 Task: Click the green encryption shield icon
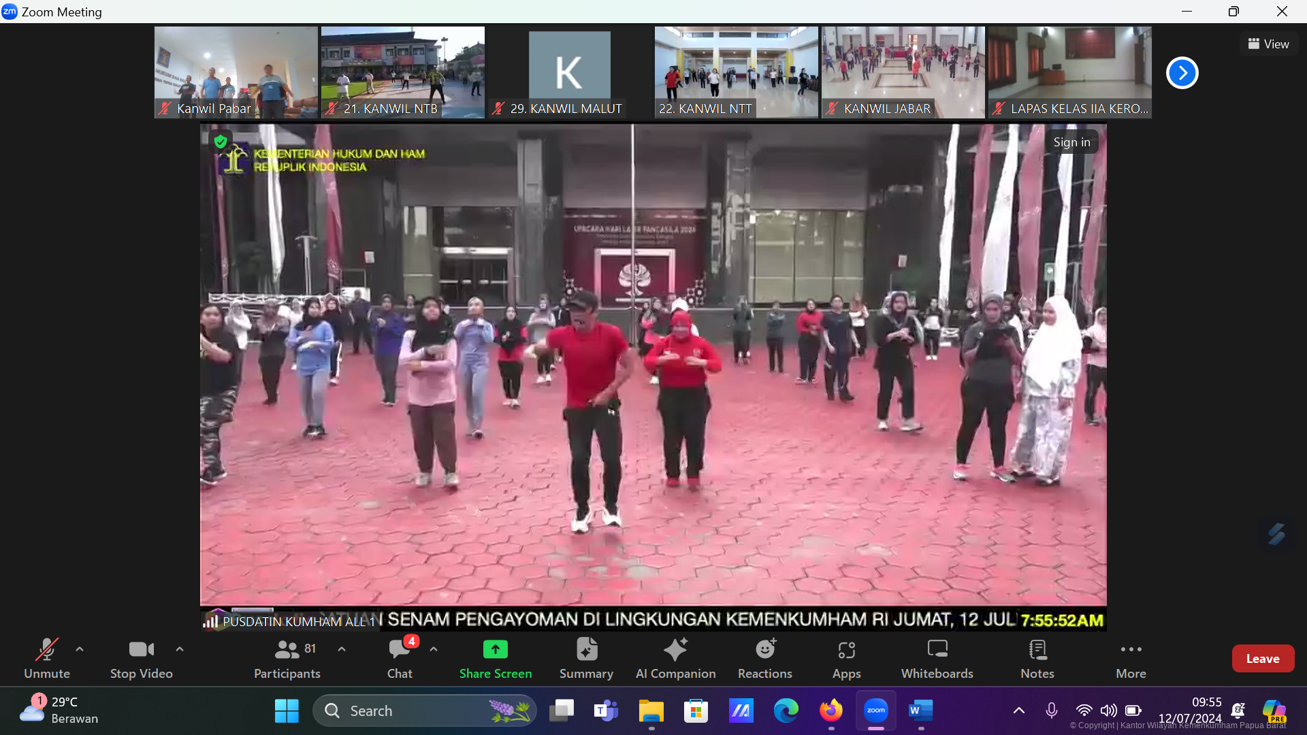pos(220,142)
